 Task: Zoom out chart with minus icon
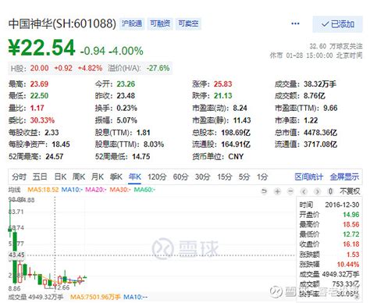pyautogui.click(x=290, y=191)
